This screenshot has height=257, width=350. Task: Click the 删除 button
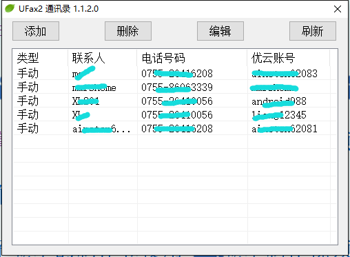[128, 31]
